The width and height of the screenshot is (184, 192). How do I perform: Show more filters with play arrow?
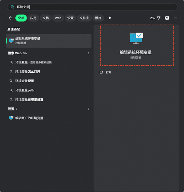(110, 18)
